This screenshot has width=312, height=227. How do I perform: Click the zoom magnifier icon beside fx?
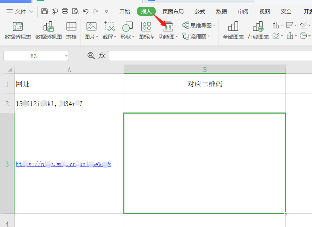point(91,56)
